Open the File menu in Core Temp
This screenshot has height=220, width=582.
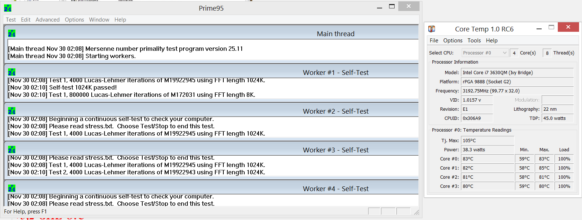434,41
